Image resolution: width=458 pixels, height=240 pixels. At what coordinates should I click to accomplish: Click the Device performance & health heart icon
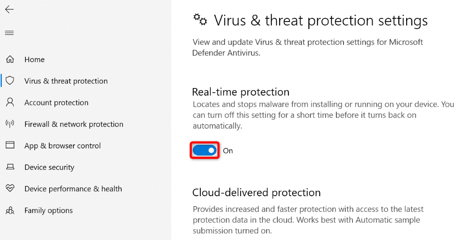10,189
